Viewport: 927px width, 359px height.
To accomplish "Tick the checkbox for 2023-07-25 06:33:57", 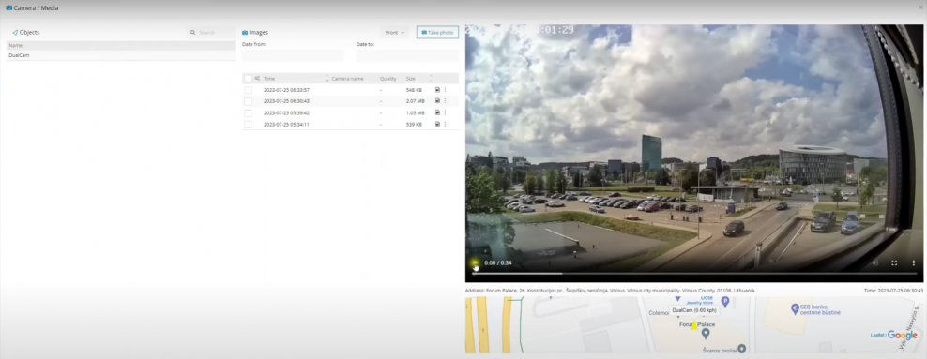I will click(248, 90).
